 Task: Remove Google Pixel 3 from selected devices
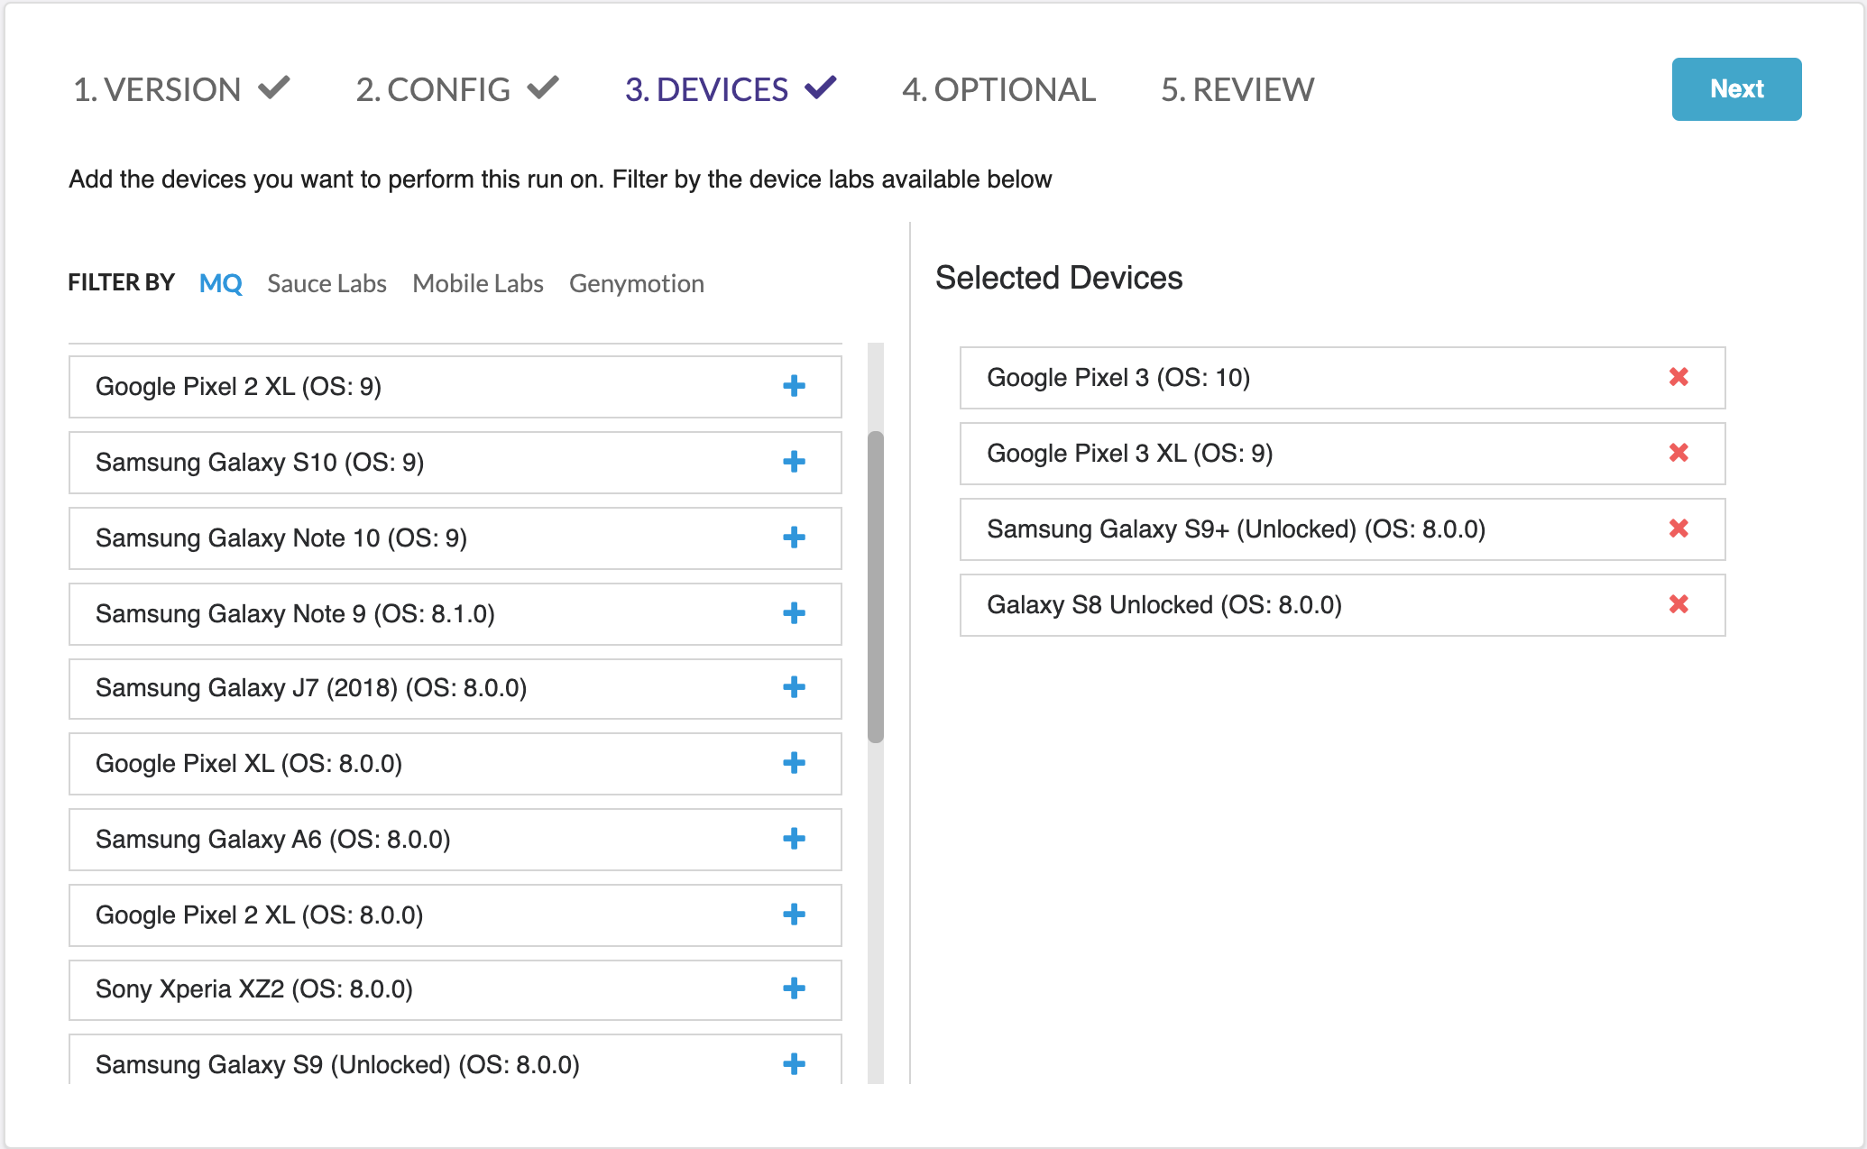[x=1678, y=377]
